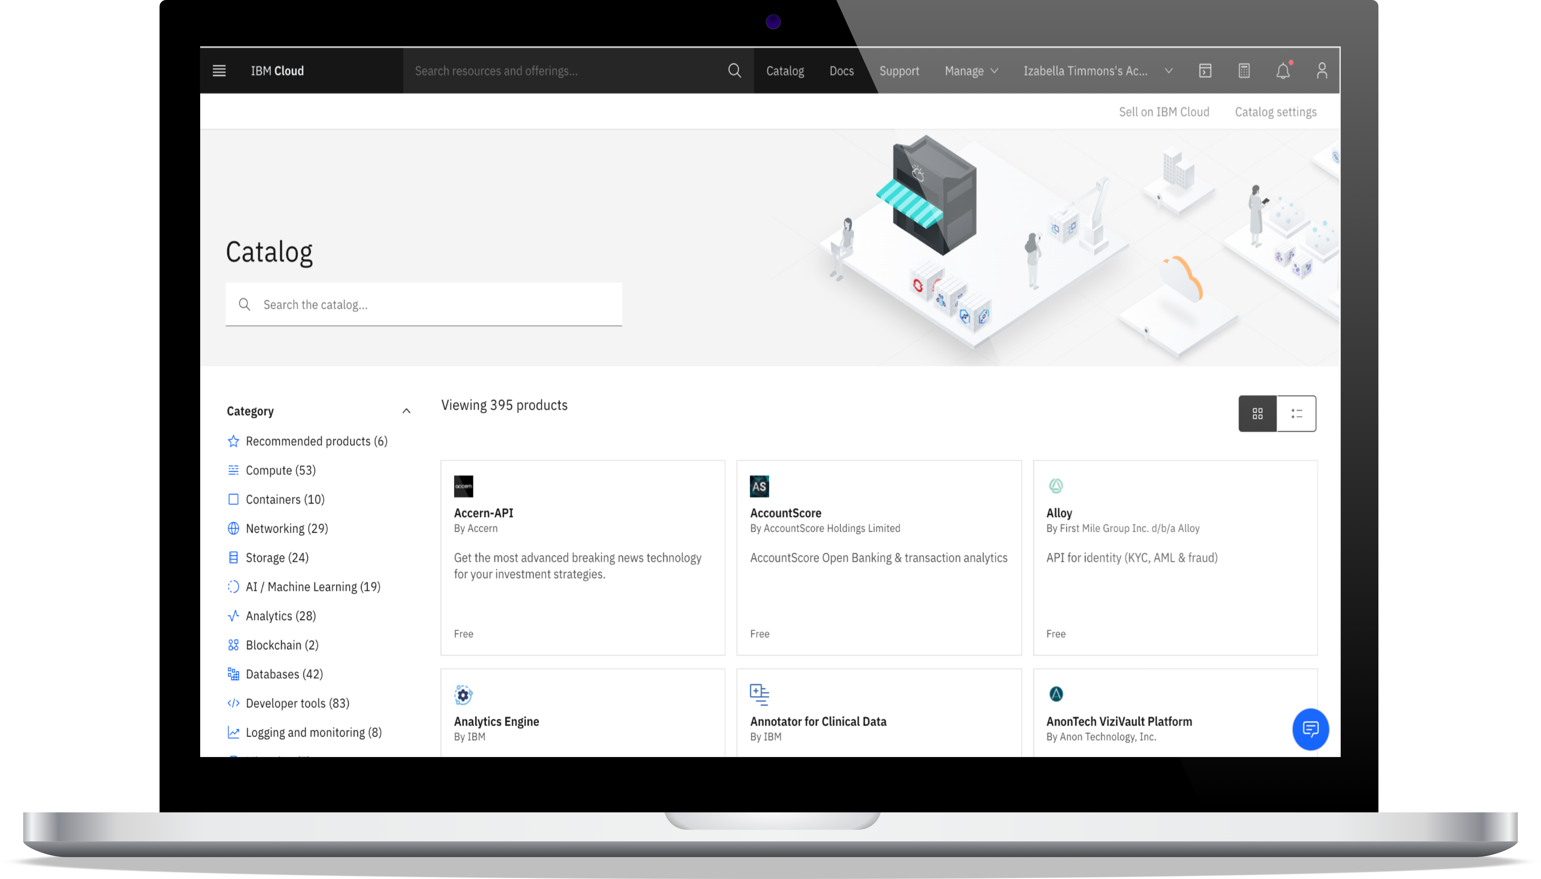The height and width of the screenshot is (879, 1541).
Task: Click the Compute category icon
Action: 233,470
